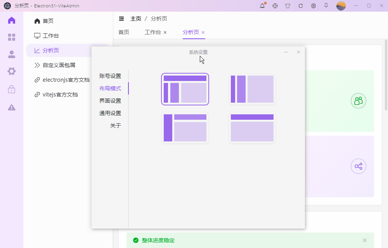Click the home icon in the left rail
Image resolution: width=388 pixels, height=248 pixels.
coord(12,20)
